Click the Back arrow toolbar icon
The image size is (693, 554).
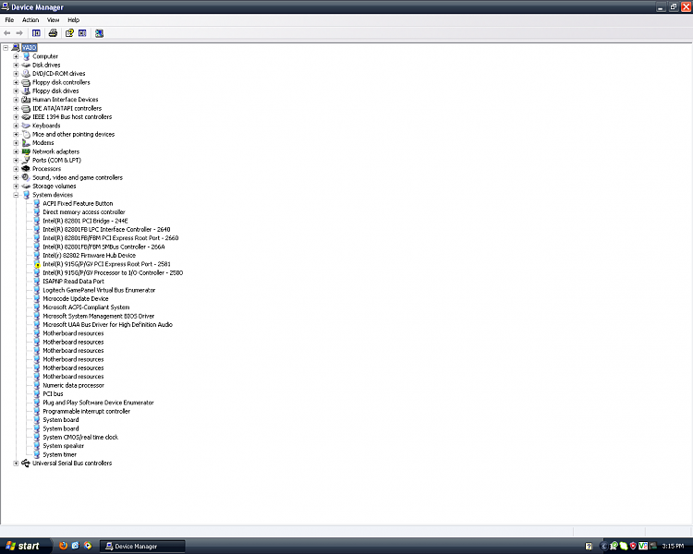click(x=7, y=33)
